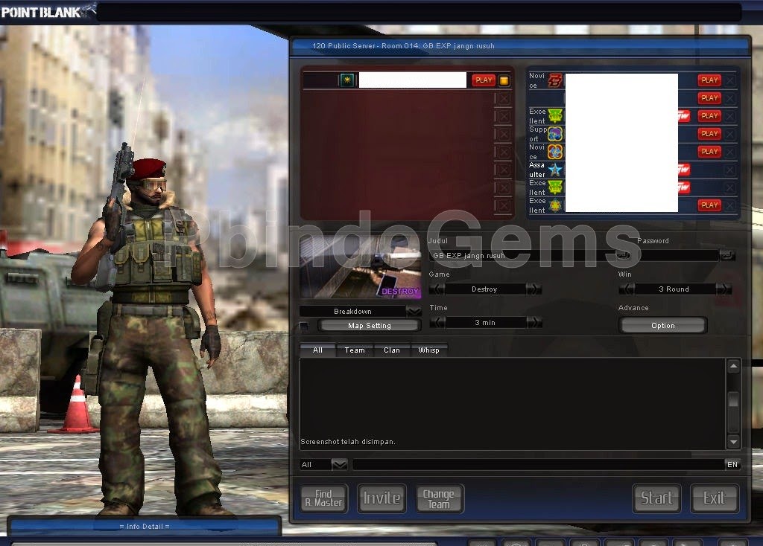Click the chat scrollbar thumb
This screenshot has height=546, width=763.
[x=733, y=400]
